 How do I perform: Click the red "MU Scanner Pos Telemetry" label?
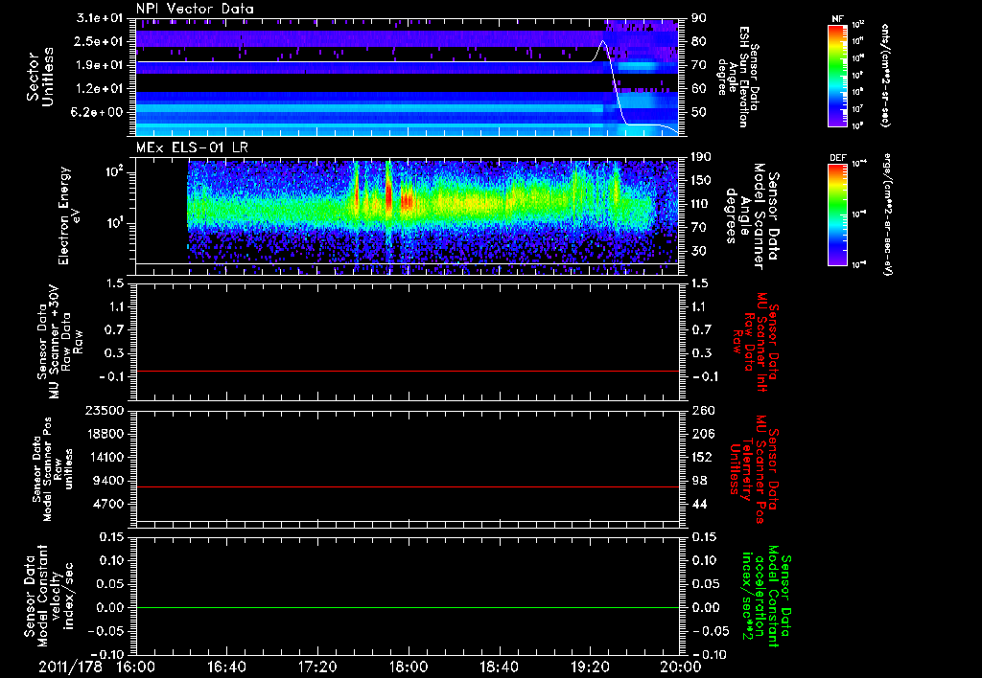(756, 469)
